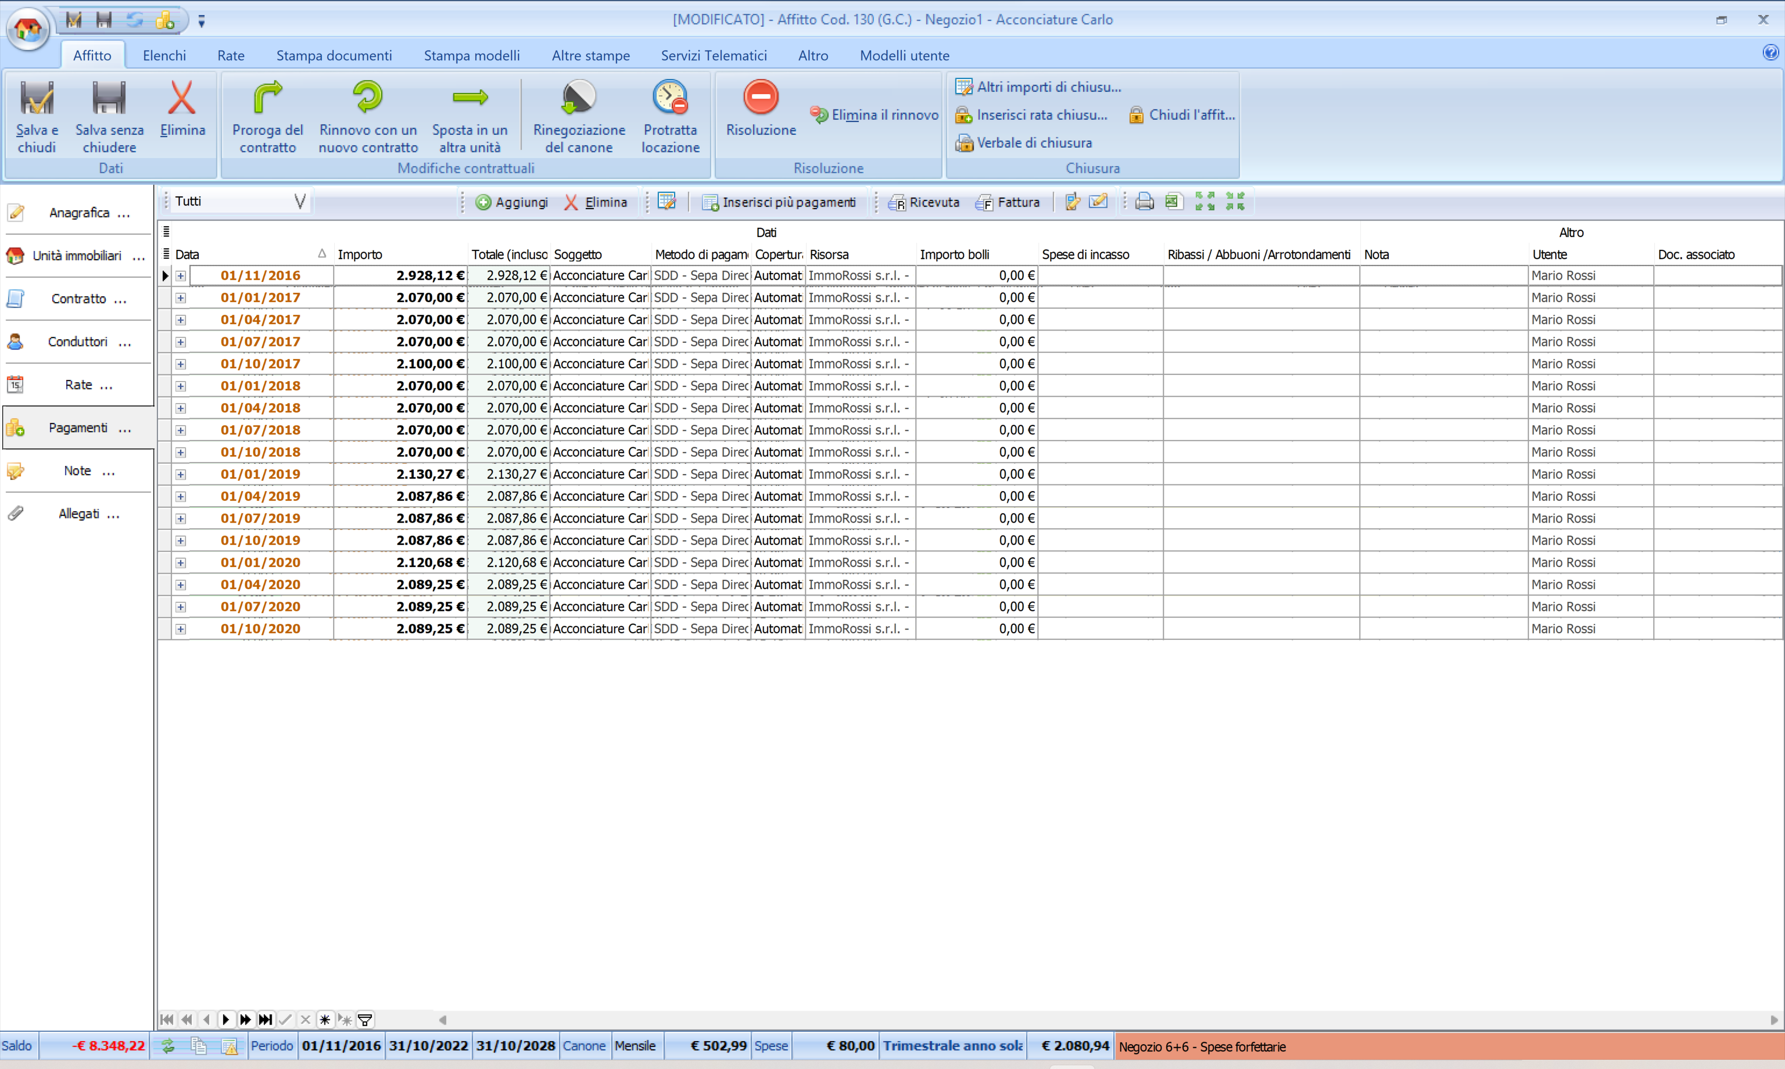Screen dimensions: 1785x1069
Task: Click Altri importi di chiusura
Action: coord(1038,86)
